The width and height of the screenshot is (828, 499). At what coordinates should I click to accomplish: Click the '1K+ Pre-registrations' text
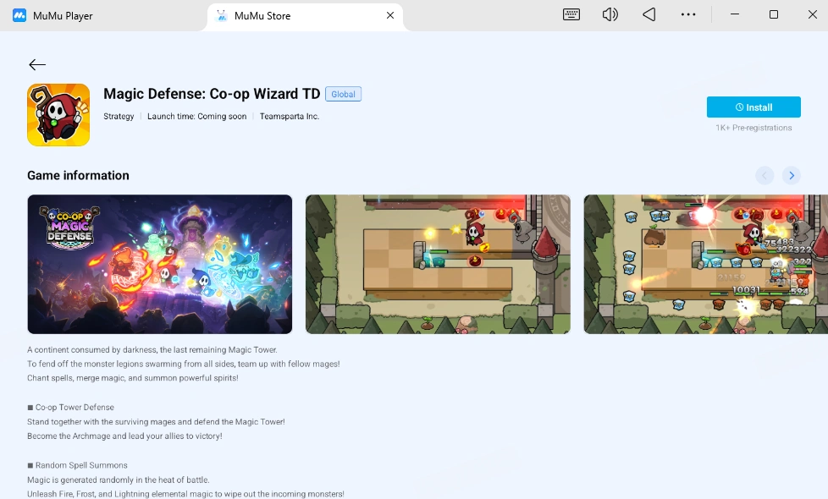pos(753,128)
